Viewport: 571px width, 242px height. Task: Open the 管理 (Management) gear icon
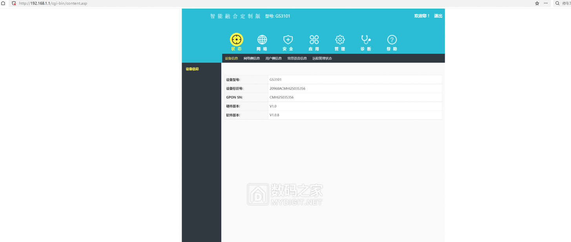click(x=340, y=40)
